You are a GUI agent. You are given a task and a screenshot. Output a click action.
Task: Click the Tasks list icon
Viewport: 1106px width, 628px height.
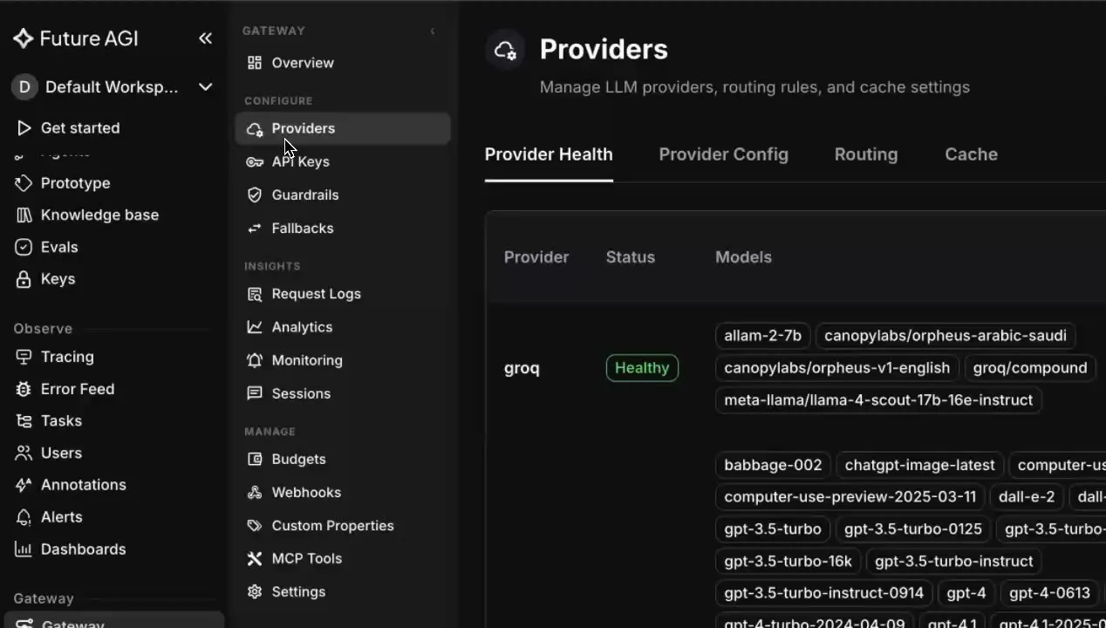pos(24,421)
